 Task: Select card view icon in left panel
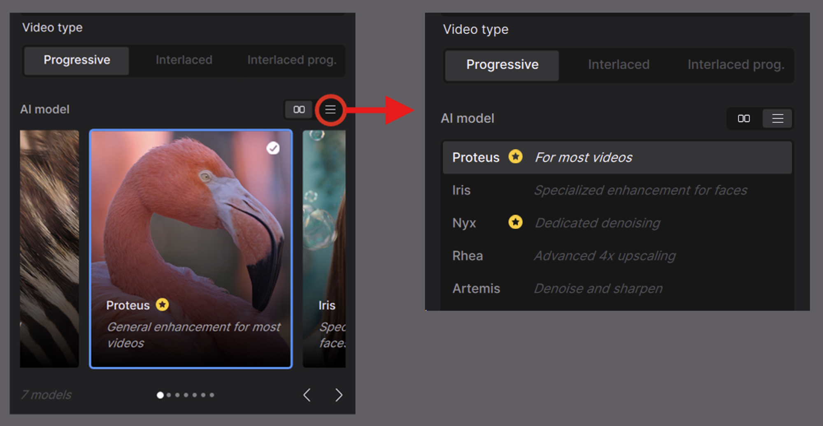(299, 109)
